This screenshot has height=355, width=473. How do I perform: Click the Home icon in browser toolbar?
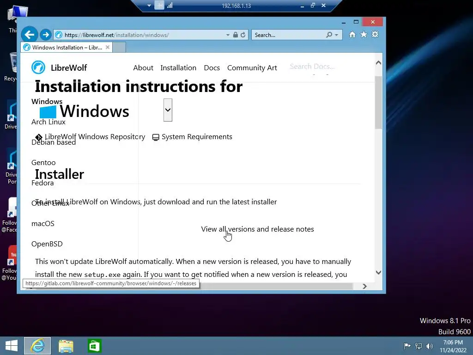click(x=352, y=35)
